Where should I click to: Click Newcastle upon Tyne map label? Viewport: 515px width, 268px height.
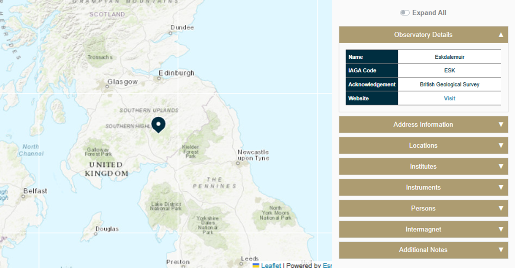click(x=253, y=155)
